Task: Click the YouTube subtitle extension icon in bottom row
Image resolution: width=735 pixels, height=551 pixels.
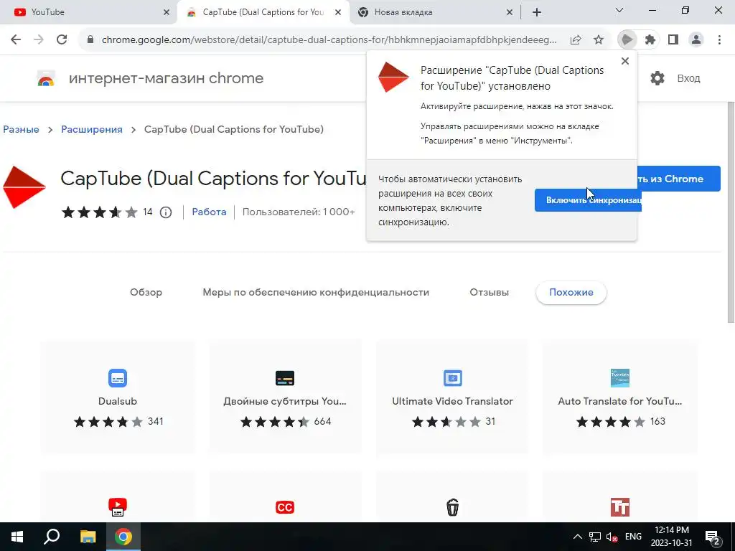Action: [117, 507]
